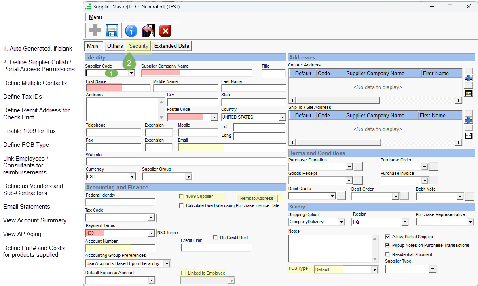Open Ship To address details form icon
The width and height of the screenshot is (478, 286).
[469, 136]
